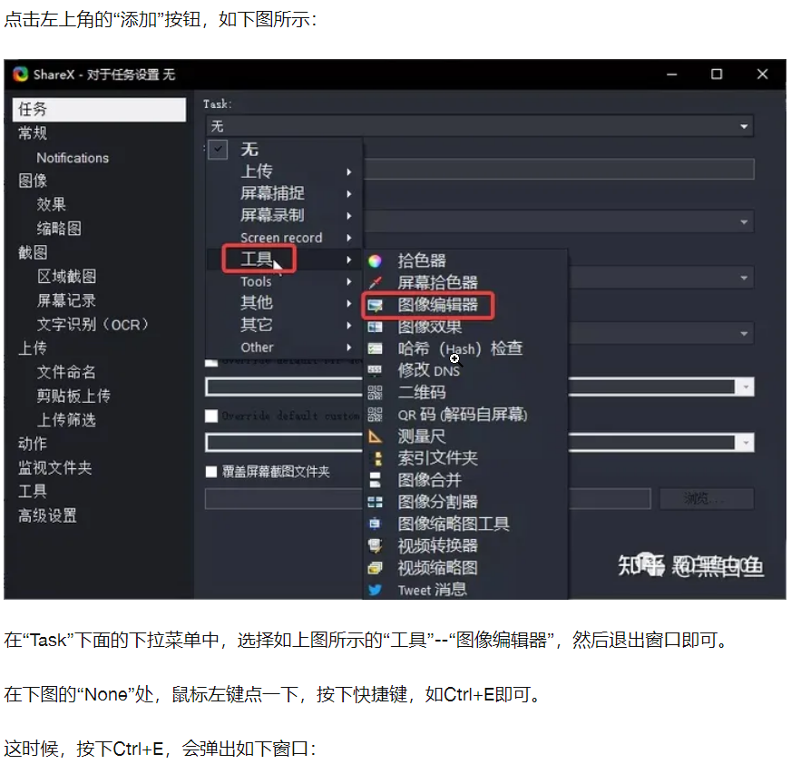Open the Notifications settings page
Viewport: 791px width, 774px height.
click(x=73, y=158)
